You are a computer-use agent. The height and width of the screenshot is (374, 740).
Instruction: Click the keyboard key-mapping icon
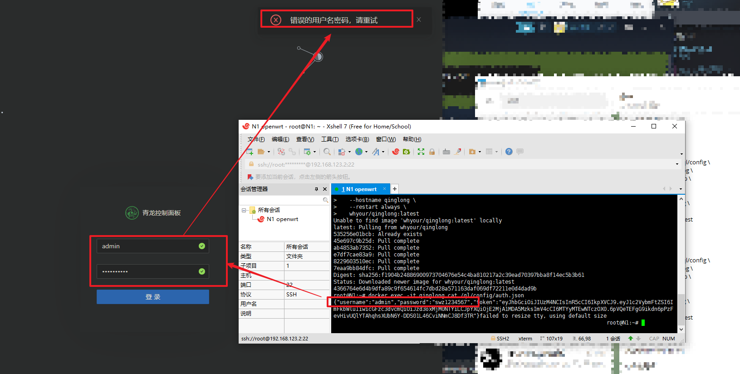click(446, 152)
